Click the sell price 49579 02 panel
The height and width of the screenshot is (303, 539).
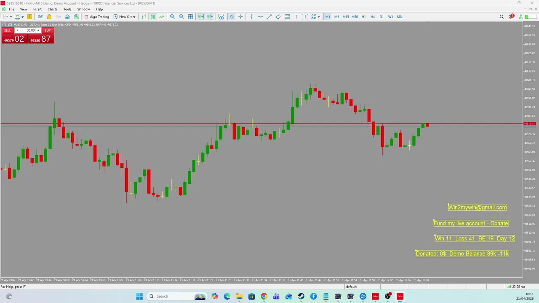(x=14, y=39)
